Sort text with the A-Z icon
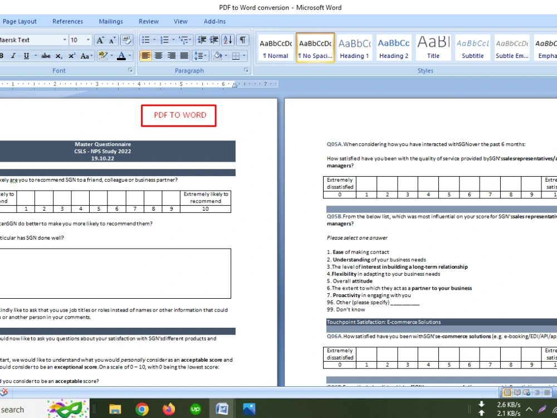The image size is (557, 418). click(228, 40)
